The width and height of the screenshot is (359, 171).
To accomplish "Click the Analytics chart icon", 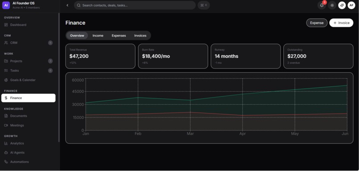I will (6, 143).
